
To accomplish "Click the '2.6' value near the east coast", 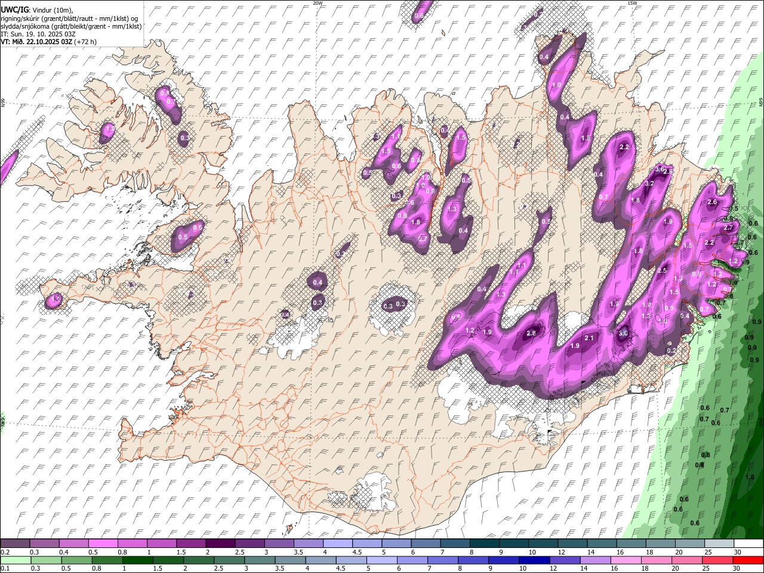I will [711, 202].
